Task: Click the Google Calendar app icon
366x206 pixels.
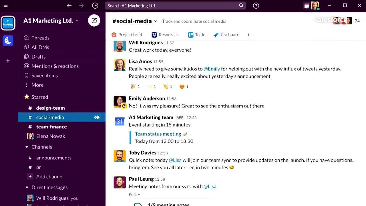Action: click(x=120, y=121)
